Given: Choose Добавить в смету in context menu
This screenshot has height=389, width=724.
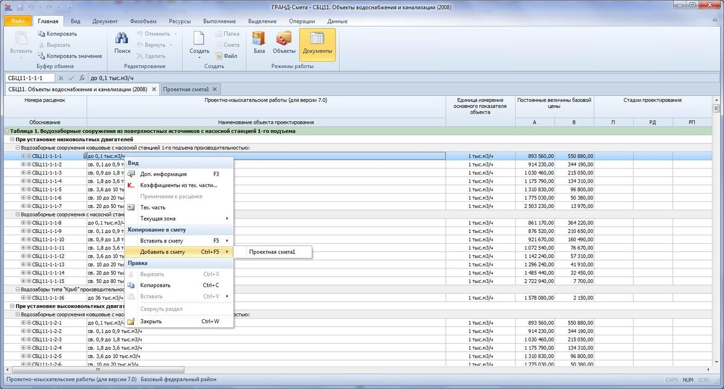Looking at the screenshot, I should 179,251.
